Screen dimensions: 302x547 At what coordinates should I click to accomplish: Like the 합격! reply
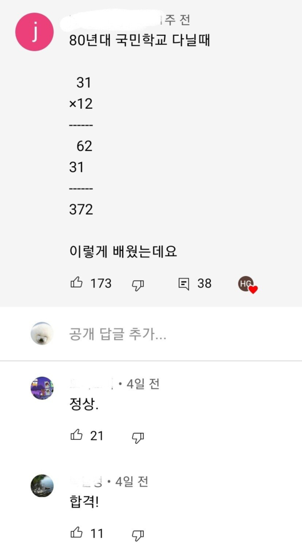pos(77,532)
